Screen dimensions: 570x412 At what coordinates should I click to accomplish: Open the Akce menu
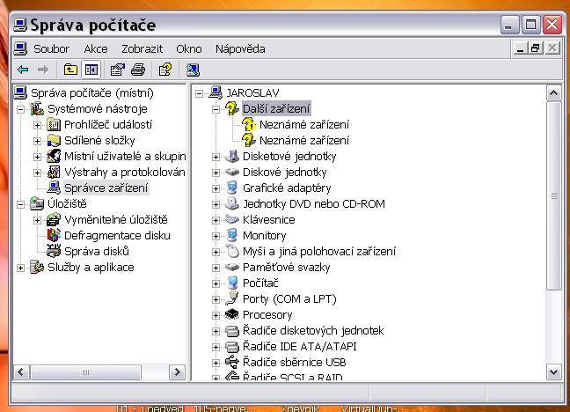click(96, 48)
